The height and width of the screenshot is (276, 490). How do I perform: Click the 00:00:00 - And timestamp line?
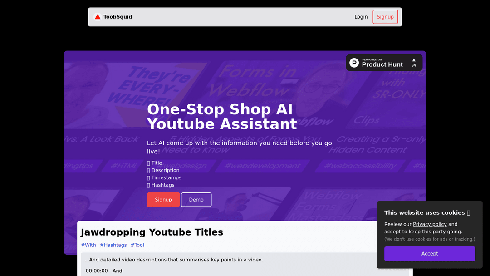click(x=104, y=271)
